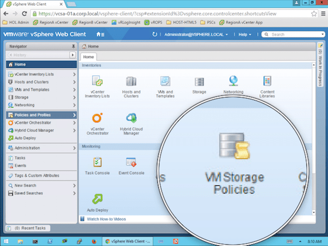Select Hybrid Cloud Manager in Navigator

pyautogui.click(x=42, y=130)
